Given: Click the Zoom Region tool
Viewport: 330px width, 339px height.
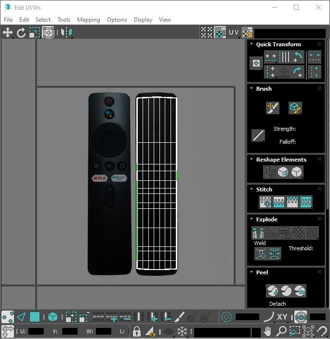Looking at the screenshot, I should click(295, 331).
